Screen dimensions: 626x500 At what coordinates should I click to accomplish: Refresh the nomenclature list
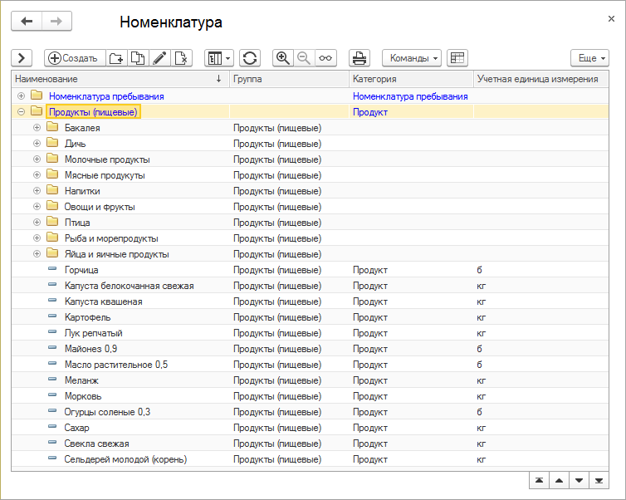[x=250, y=58]
